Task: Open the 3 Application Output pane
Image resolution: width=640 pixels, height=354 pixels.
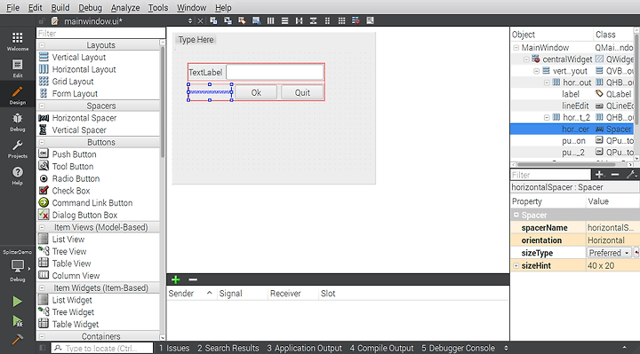Action: pos(305,349)
